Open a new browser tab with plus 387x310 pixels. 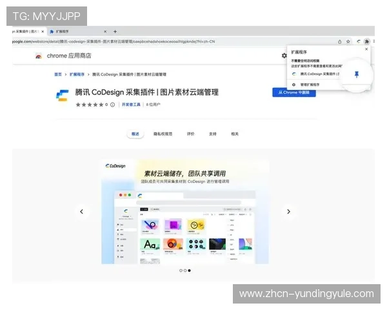pyautogui.click(x=115, y=32)
